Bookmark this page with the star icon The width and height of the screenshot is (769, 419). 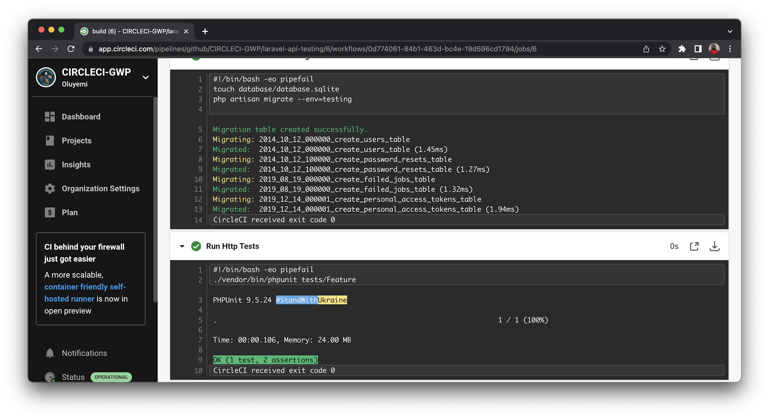(x=662, y=49)
